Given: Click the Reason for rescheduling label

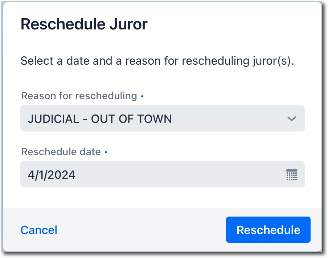Looking at the screenshot, I should pos(79,96).
